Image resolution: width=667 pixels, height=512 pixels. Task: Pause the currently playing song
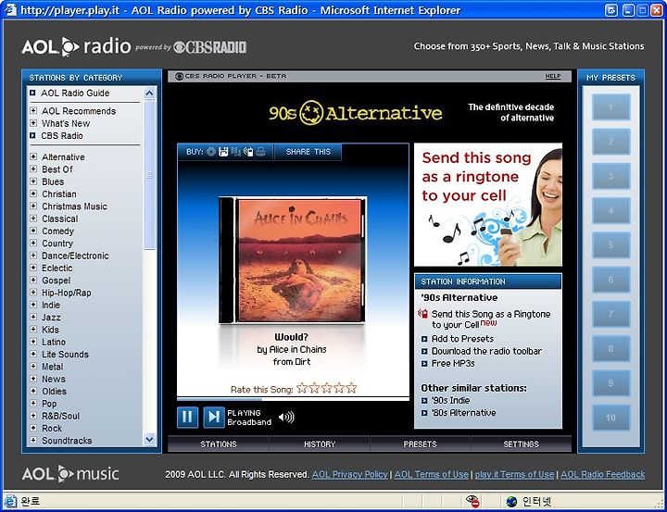(x=187, y=417)
